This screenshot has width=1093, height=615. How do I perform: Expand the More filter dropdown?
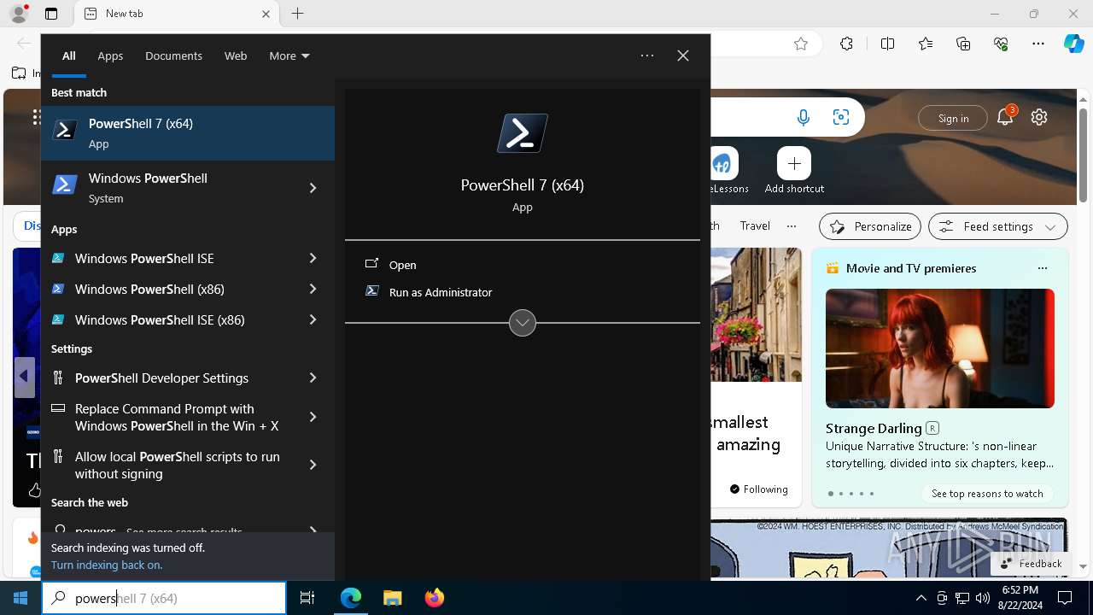tap(289, 56)
